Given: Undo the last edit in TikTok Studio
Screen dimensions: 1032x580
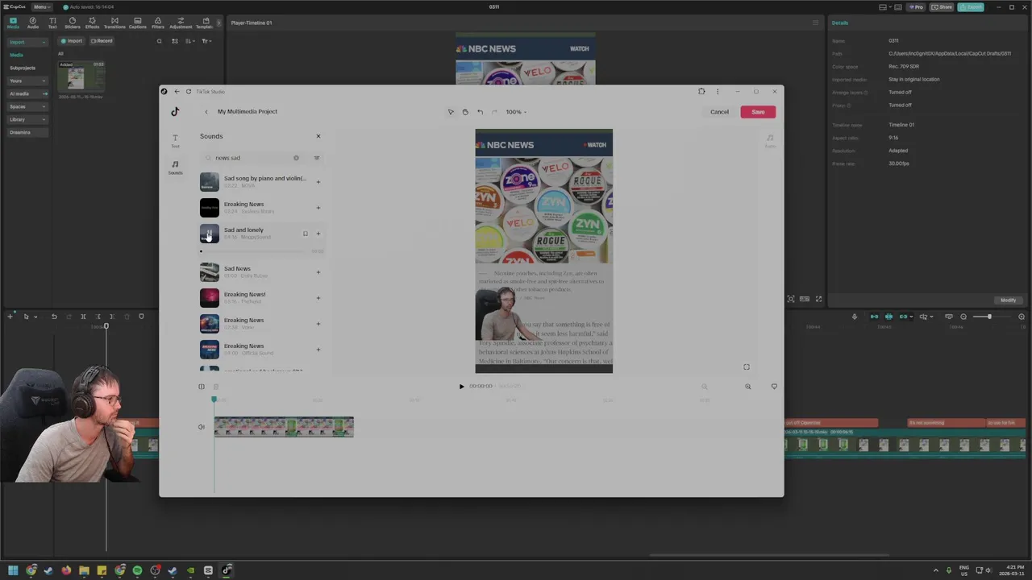Looking at the screenshot, I should coord(480,112).
